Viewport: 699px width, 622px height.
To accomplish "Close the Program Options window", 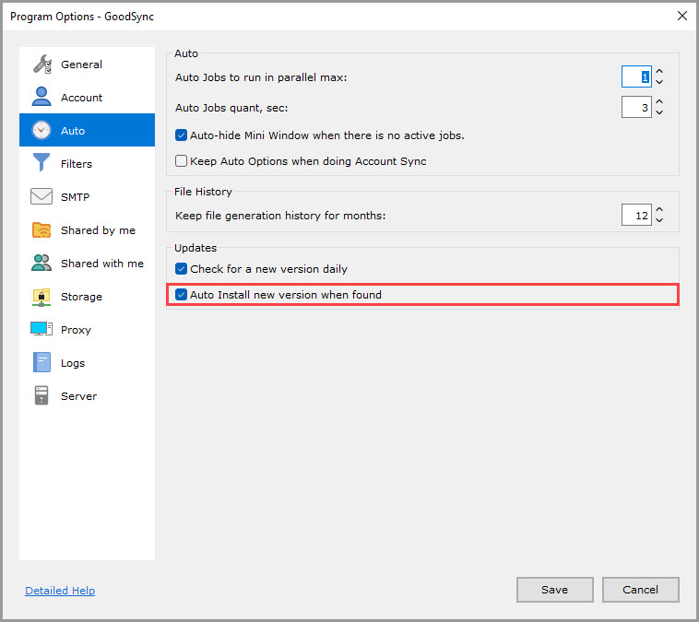I will click(681, 16).
